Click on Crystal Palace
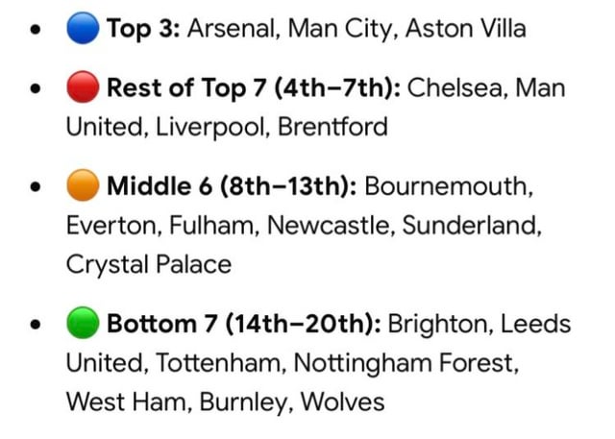Screen dimensions: 615x439 [148, 264]
